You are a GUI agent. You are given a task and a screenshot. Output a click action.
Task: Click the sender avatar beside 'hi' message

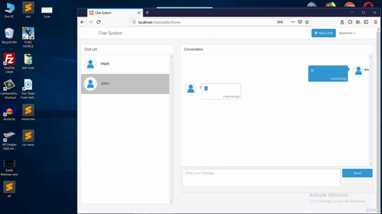click(x=358, y=71)
